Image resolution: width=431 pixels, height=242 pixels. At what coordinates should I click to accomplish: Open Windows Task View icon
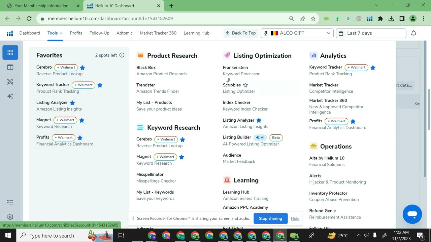click(x=121, y=235)
